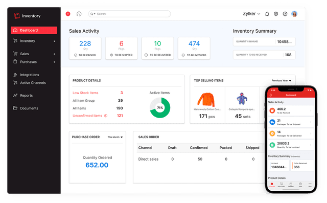Open the Zylker organization dropdown
Screen dimensions: 327x203
click(251, 14)
